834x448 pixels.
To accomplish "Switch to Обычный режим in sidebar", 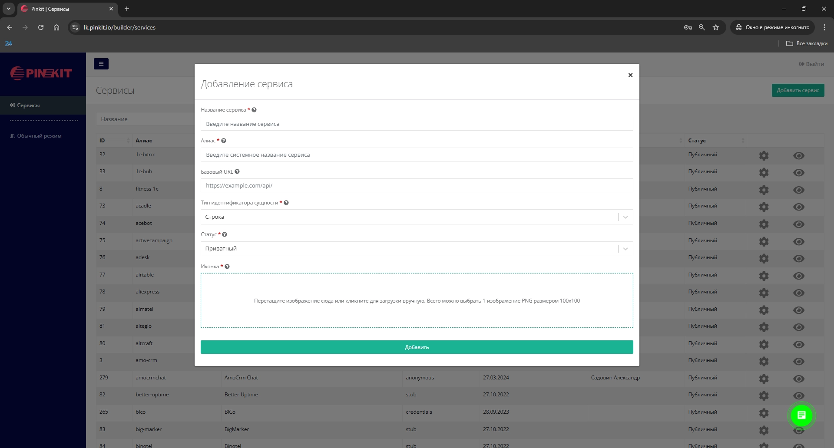I will (x=39, y=136).
